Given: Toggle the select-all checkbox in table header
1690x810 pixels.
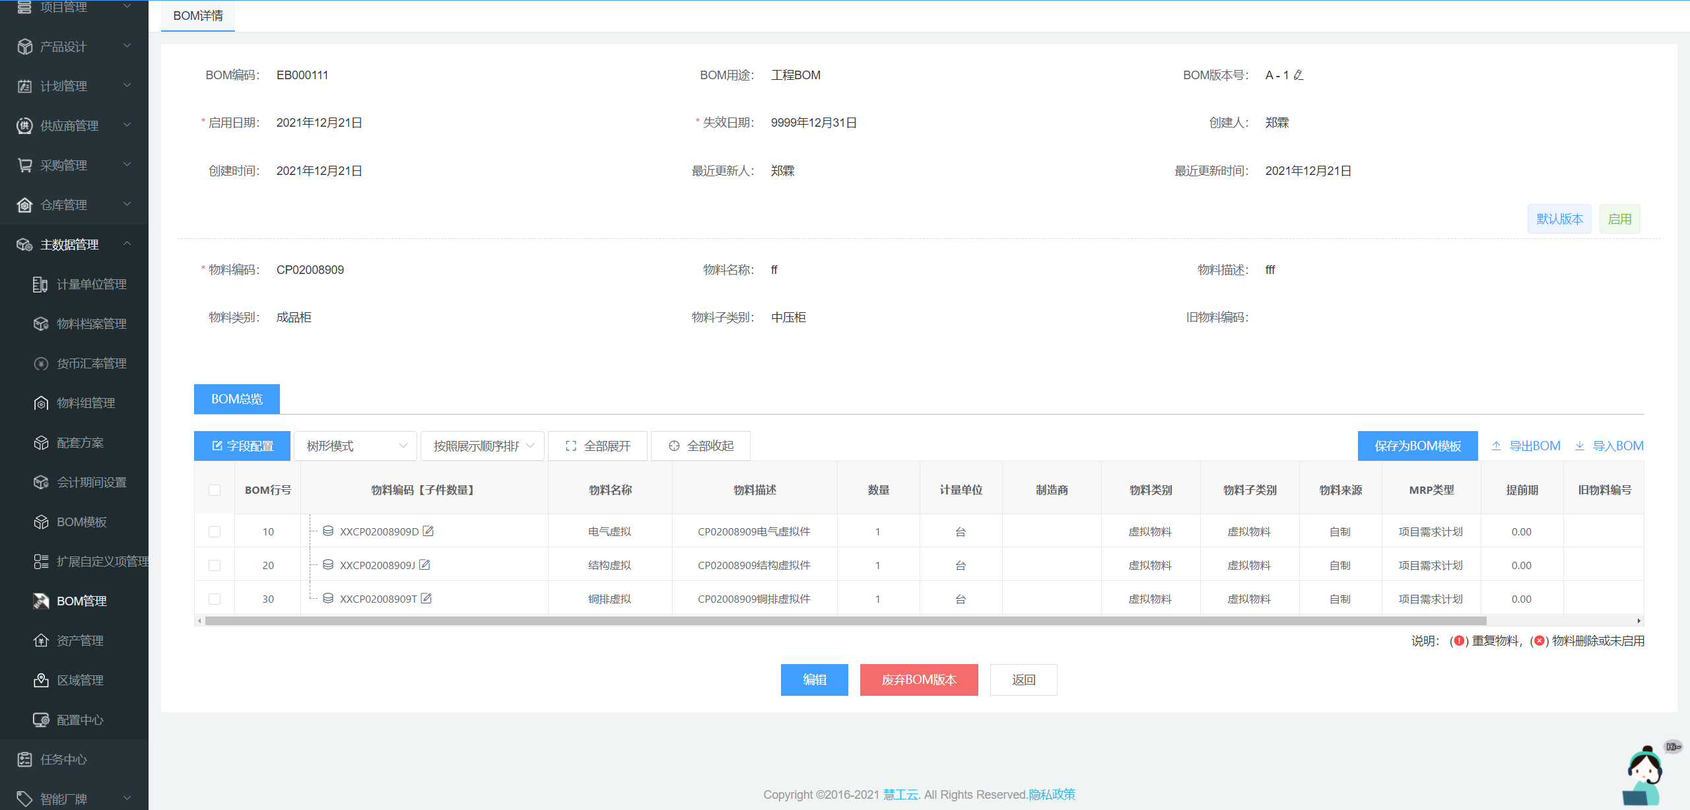Looking at the screenshot, I should (215, 490).
